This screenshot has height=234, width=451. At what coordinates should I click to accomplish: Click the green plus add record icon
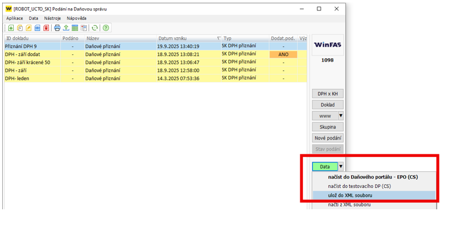[11, 28]
